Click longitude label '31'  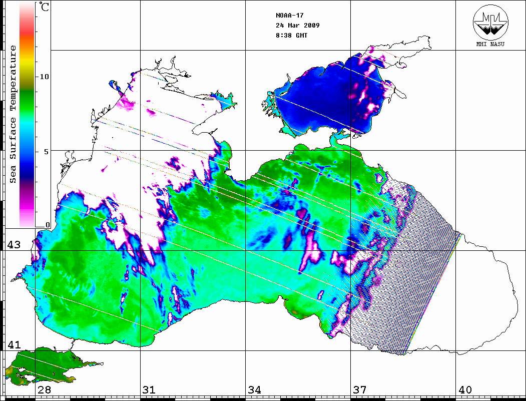(149, 390)
